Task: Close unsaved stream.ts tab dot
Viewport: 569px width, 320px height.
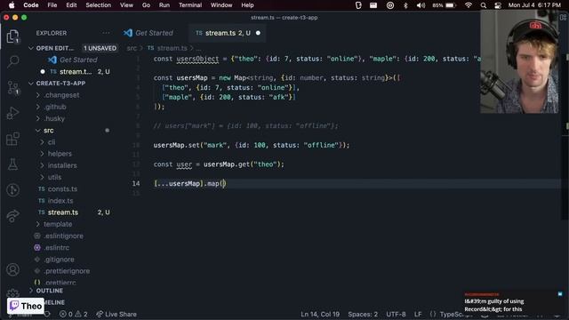Action: [x=258, y=33]
